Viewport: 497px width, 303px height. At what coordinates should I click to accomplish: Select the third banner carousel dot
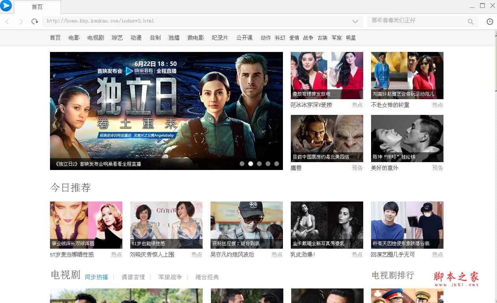[x=259, y=164]
